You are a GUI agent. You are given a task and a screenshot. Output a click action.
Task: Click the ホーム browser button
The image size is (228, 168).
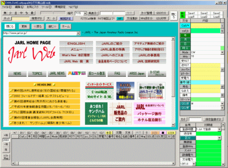[x=66, y=26]
